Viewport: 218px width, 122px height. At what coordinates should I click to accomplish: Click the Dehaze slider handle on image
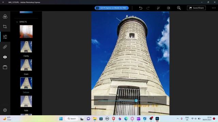tap(136, 101)
